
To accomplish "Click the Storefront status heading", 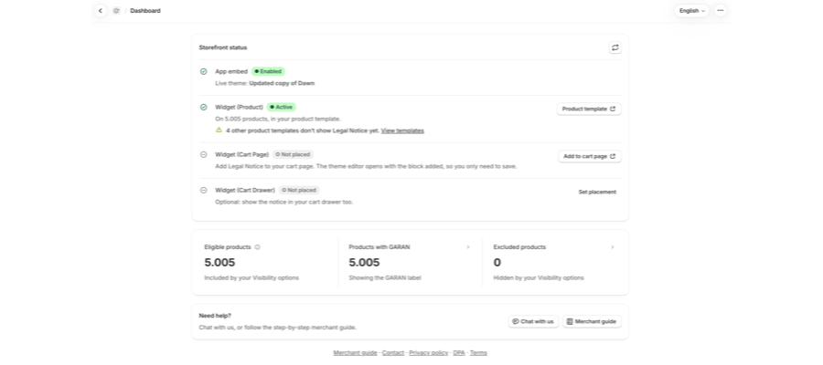I will (x=223, y=47).
